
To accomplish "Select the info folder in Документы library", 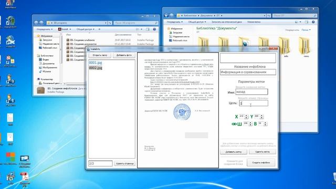I will tap(286, 47).
